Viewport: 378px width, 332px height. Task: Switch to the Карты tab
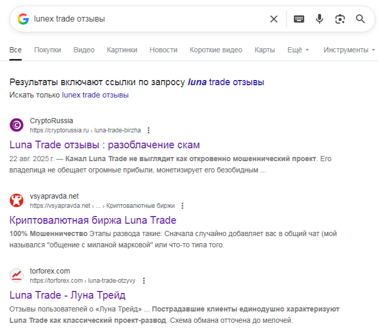tap(264, 50)
